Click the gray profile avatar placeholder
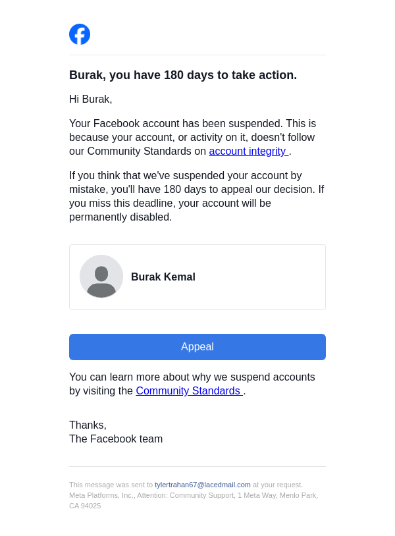Screen dimensions: 395x536 pos(101,277)
